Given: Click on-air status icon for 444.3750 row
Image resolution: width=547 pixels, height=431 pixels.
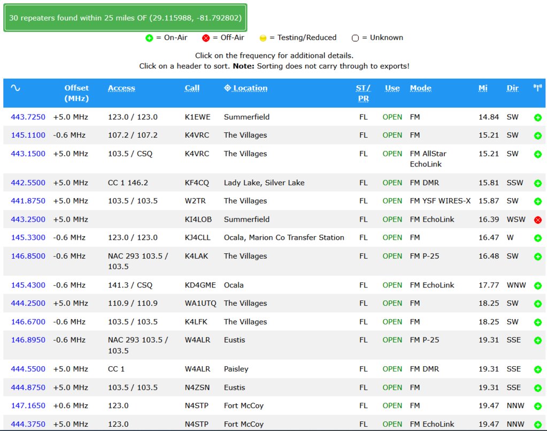Looking at the screenshot, I should point(537,425).
